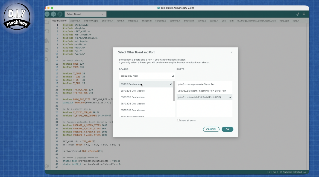
Task: Select ESP32H2 Dev Module board
Action: (x=146, y=110)
